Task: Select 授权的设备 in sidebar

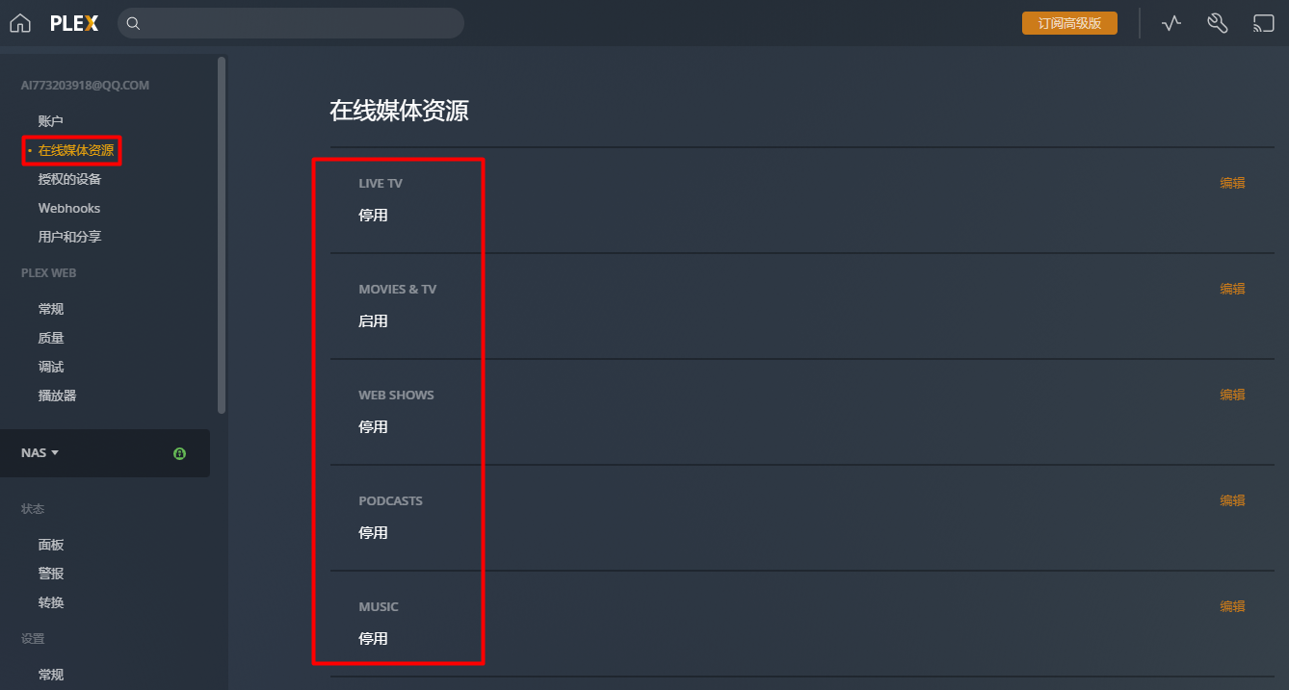Action: tap(69, 179)
